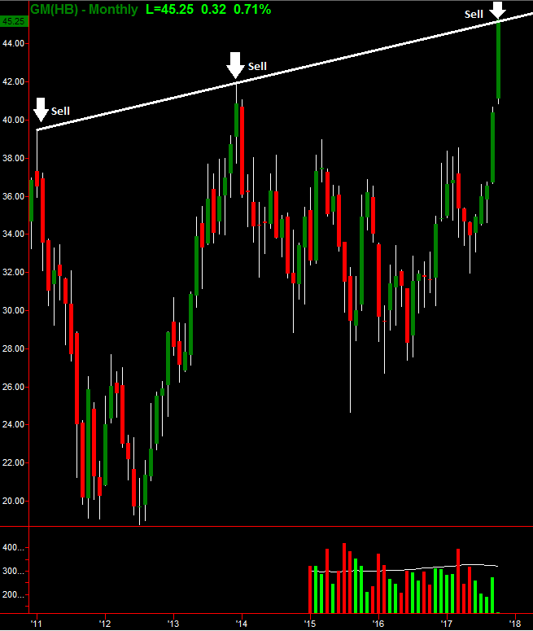Click the 400 volume axis label

[x=13, y=548]
